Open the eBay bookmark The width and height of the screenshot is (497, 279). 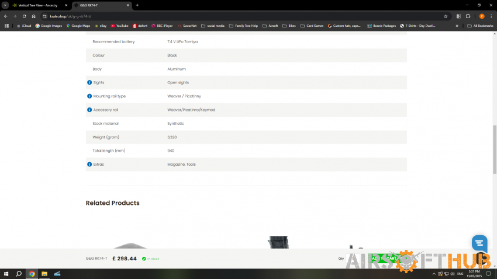(x=101, y=26)
